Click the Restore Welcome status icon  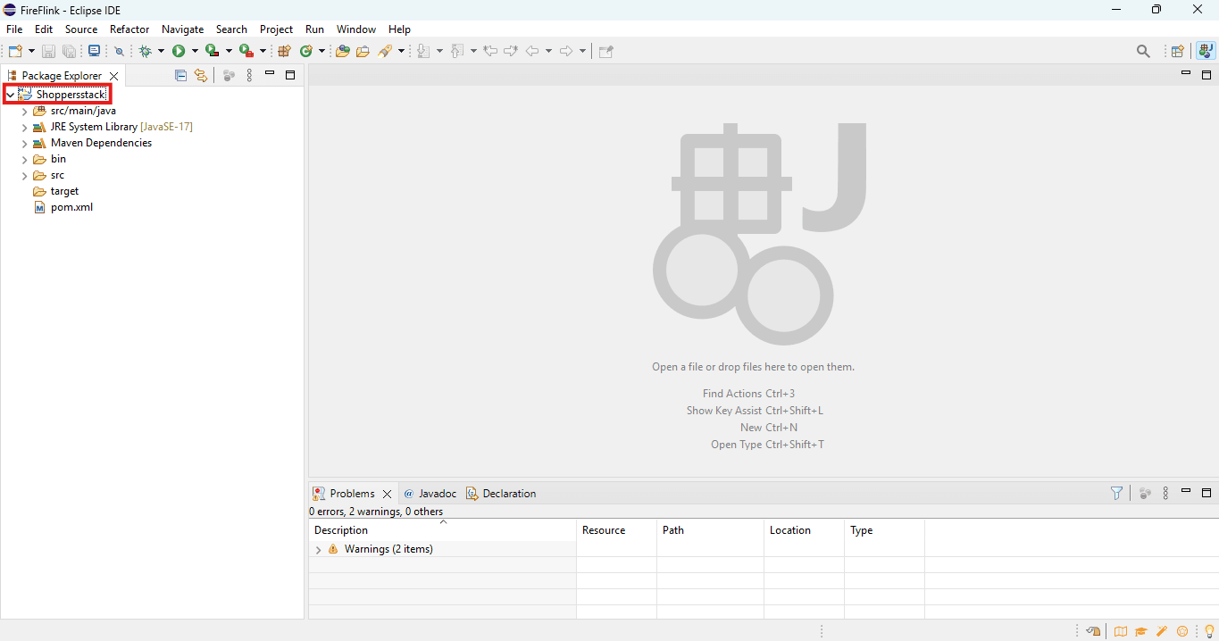click(1093, 631)
